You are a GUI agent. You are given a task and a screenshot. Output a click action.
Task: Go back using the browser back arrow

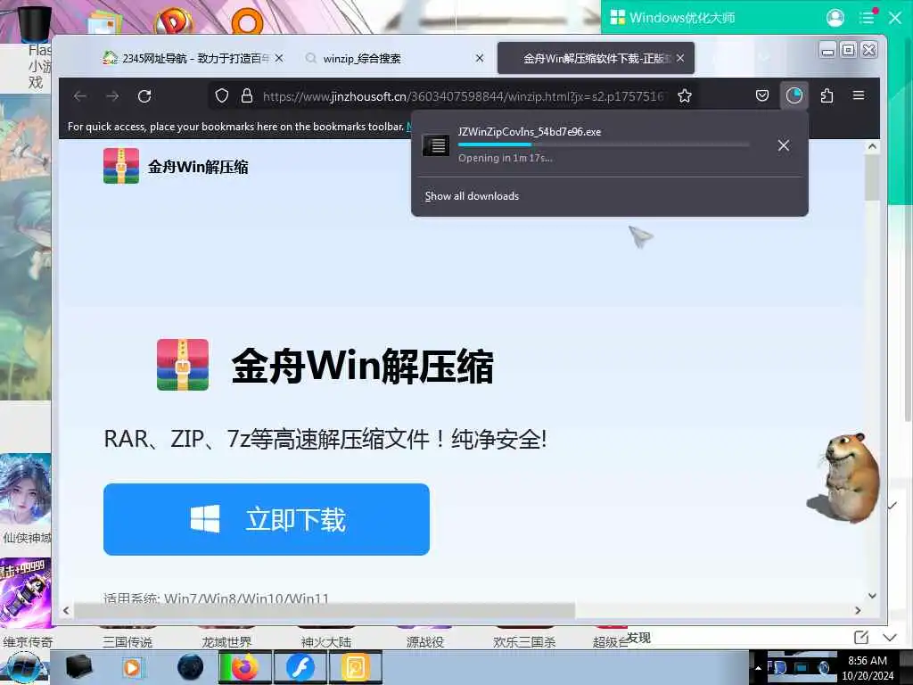click(x=80, y=96)
